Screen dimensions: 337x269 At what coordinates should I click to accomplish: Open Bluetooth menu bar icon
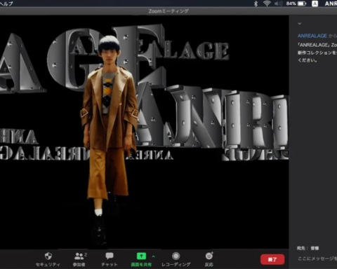point(256,4)
